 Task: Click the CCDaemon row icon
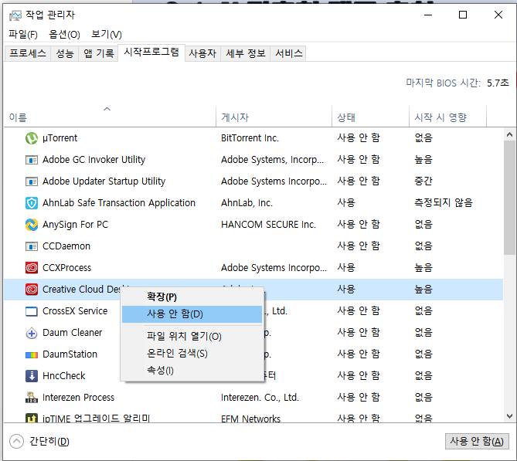click(32, 246)
